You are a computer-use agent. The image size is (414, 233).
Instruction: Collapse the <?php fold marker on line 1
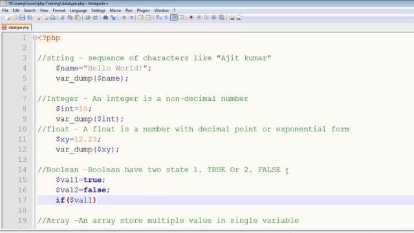34,38
